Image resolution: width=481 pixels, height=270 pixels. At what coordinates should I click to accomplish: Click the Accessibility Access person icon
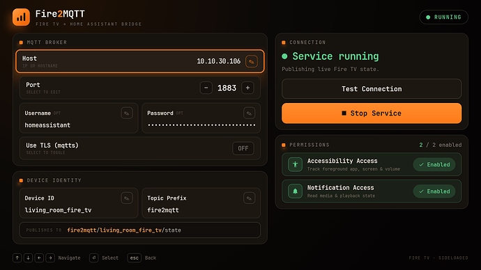click(295, 164)
